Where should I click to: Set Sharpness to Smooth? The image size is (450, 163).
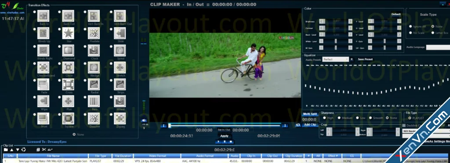370,118
